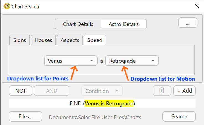Click the Charts folder path text
Screen dimensions: 204x125
point(95,117)
